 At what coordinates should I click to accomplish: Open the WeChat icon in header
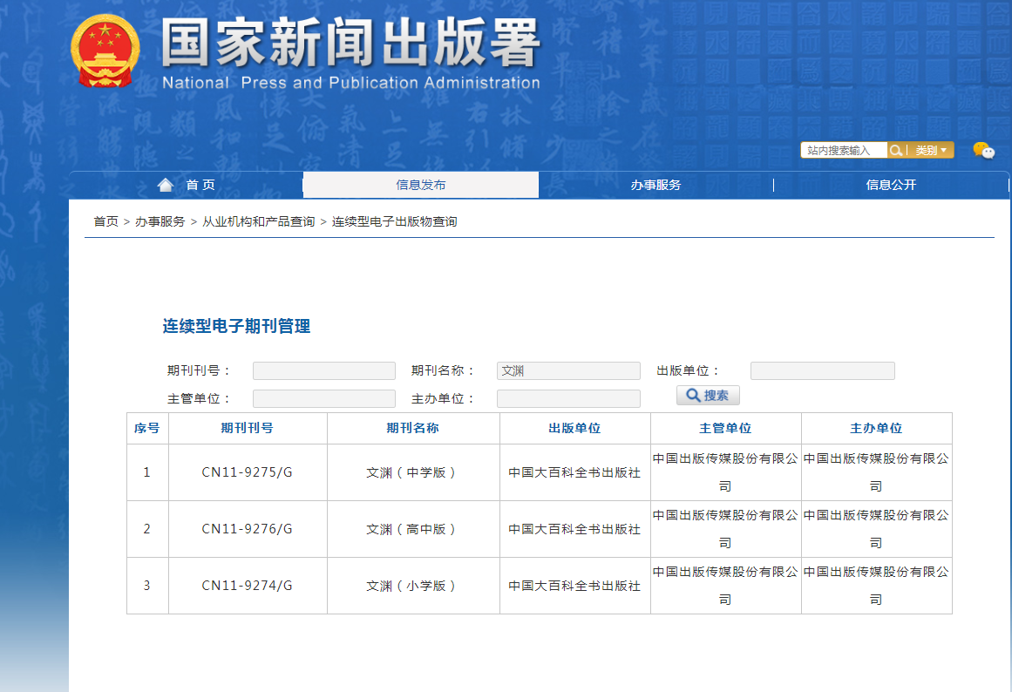[x=983, y=151]
